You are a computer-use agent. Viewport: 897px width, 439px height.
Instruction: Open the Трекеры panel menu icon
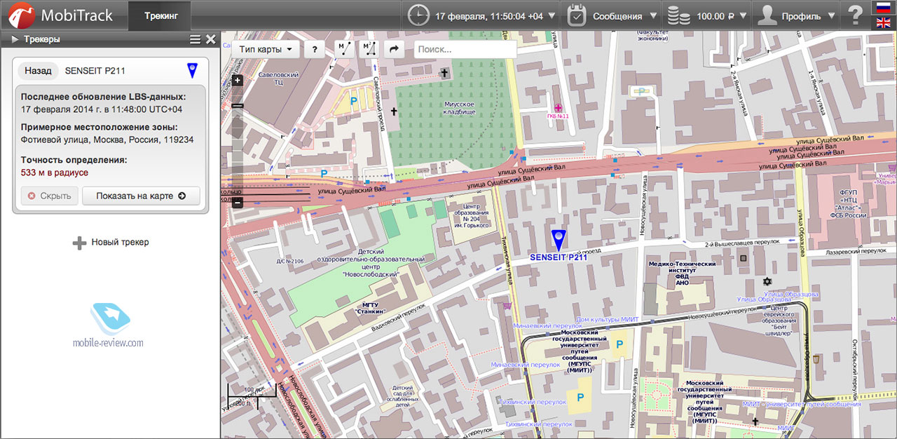pyautogui.click(x=195, y=40)
